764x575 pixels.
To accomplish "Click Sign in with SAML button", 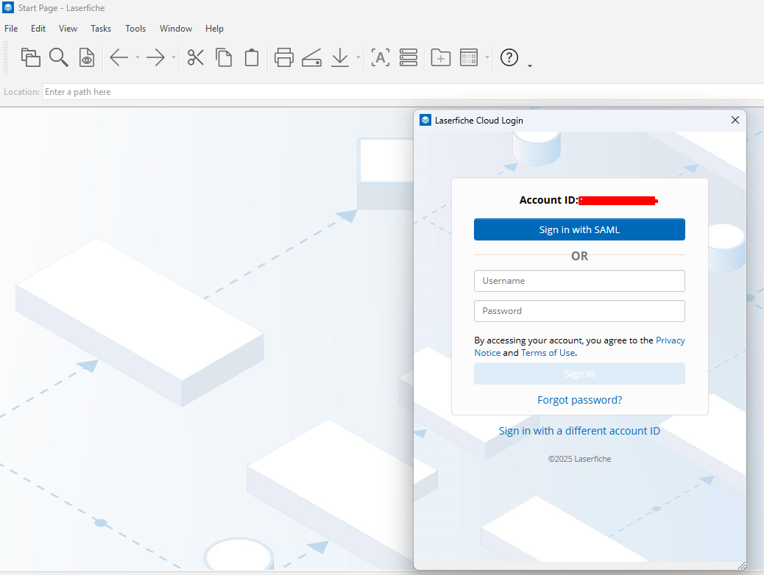I will pyautogui.click(x=579, y=229).
